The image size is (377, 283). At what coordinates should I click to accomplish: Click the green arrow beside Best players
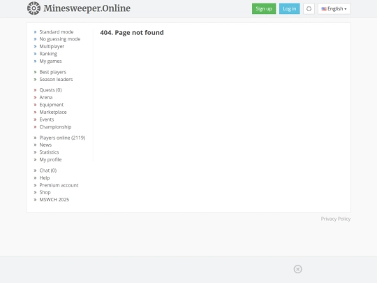coord(35,72)
